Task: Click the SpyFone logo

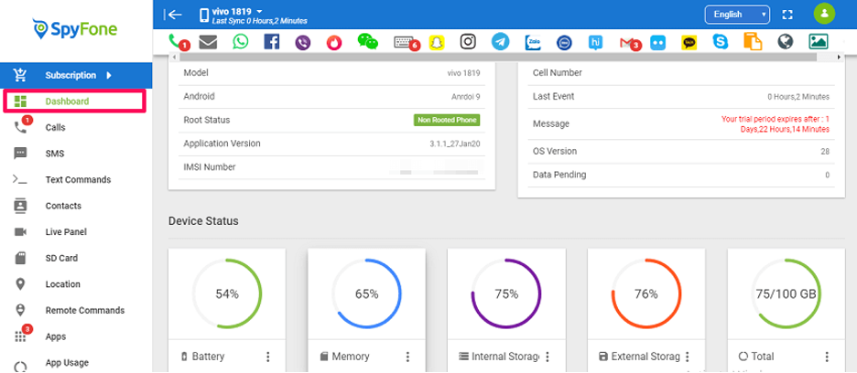Action: (75, 28)
